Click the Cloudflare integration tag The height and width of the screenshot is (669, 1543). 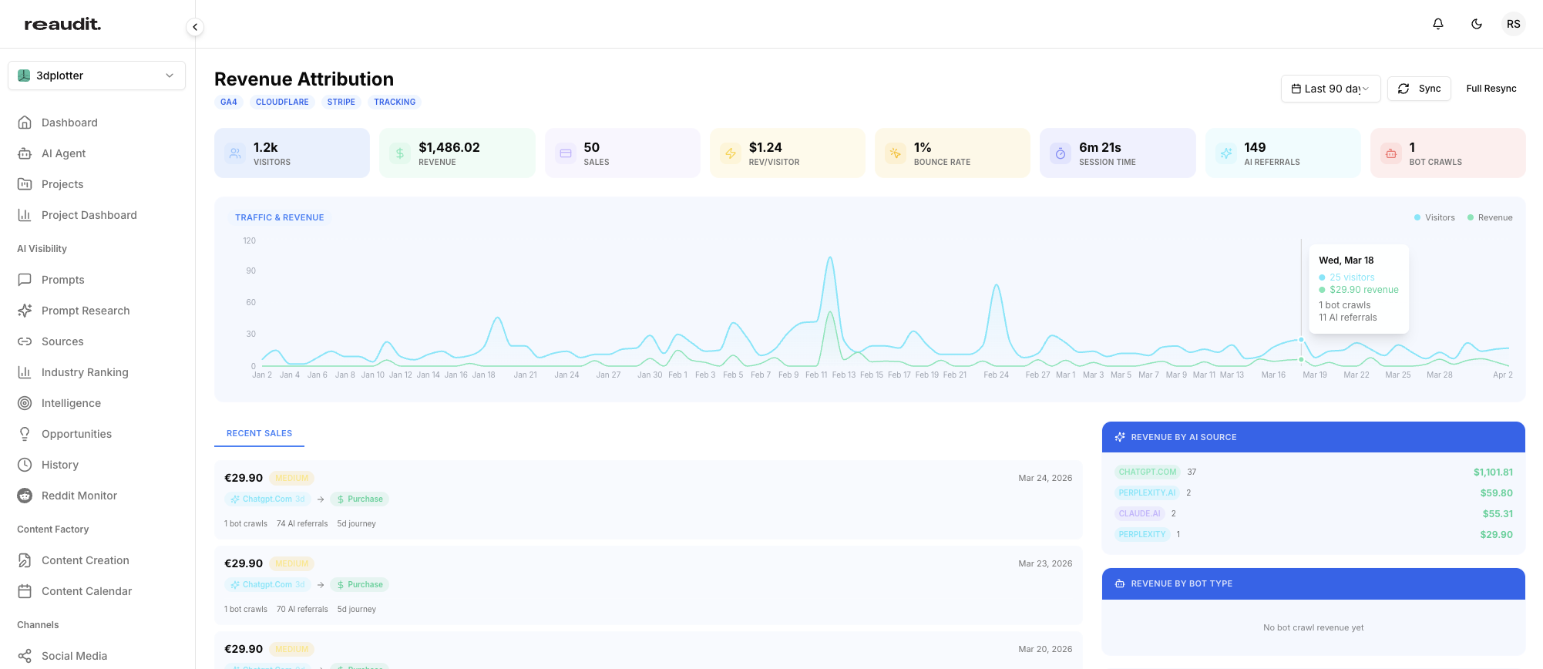[x=282, y=102]
